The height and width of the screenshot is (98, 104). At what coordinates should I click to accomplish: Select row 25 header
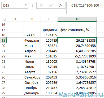3,72
